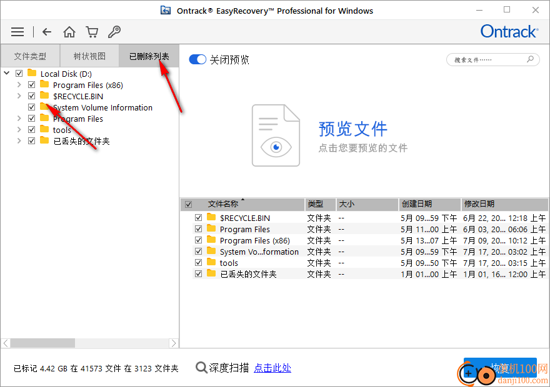
Task: Click the search magnifier icon
Action: coord(530,59)
